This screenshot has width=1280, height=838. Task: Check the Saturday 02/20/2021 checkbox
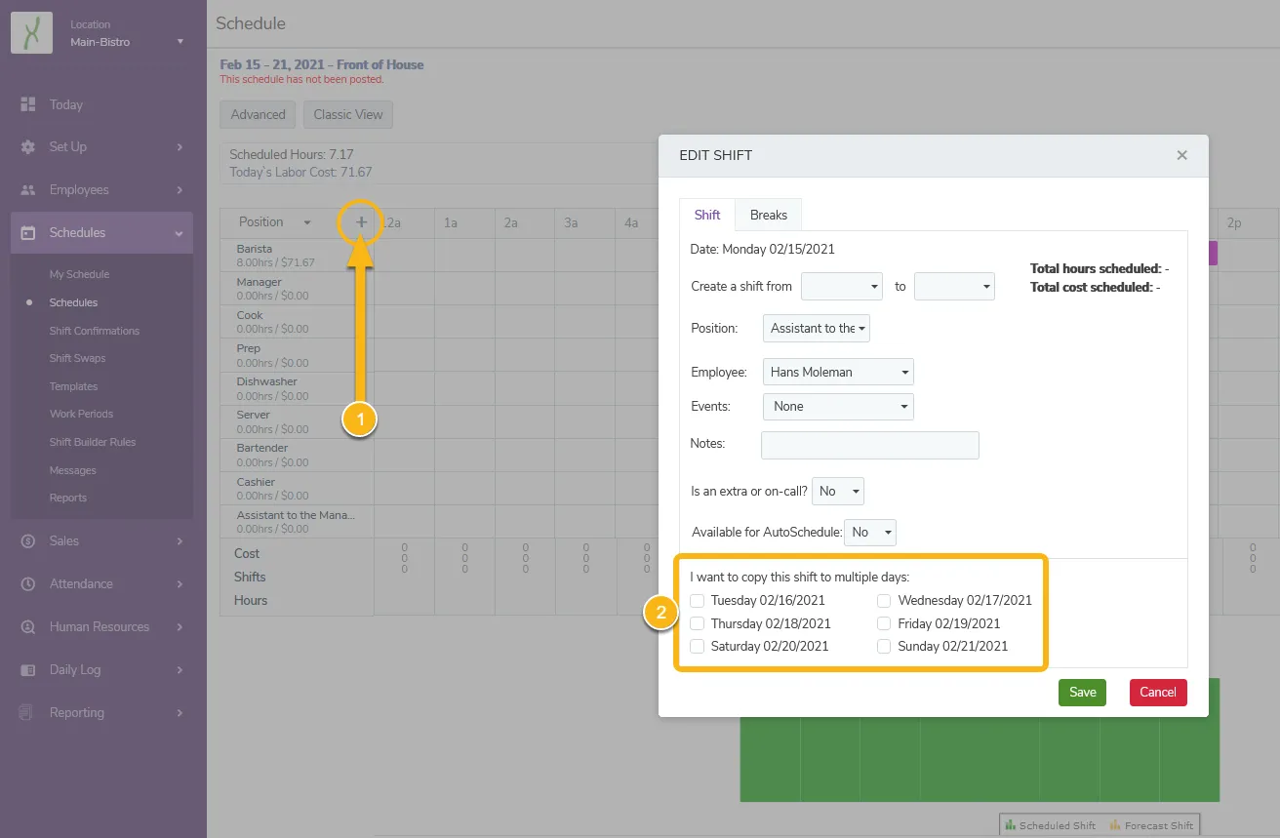tap(697, 646)
